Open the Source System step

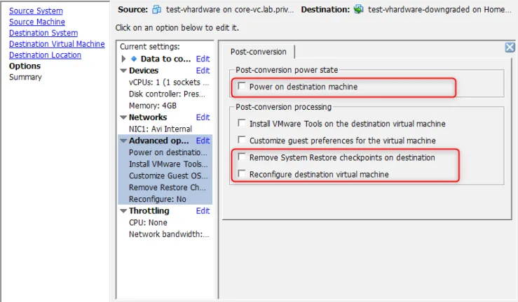point(36,11)
